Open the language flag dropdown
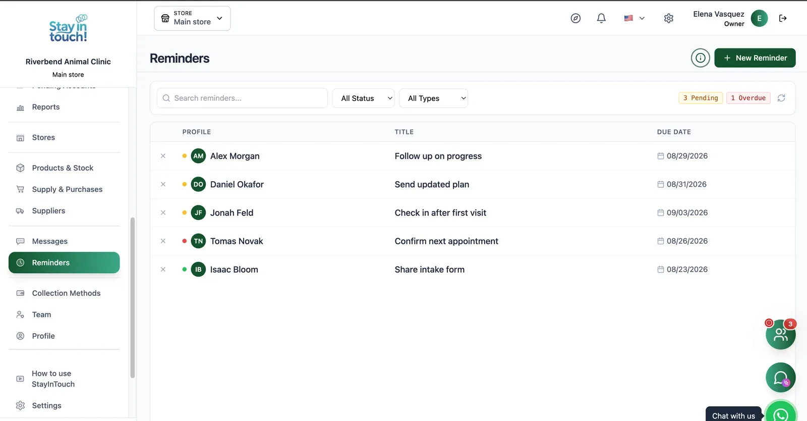The width and height of the screenshot is (807, 421). click(x=635, y=18)
